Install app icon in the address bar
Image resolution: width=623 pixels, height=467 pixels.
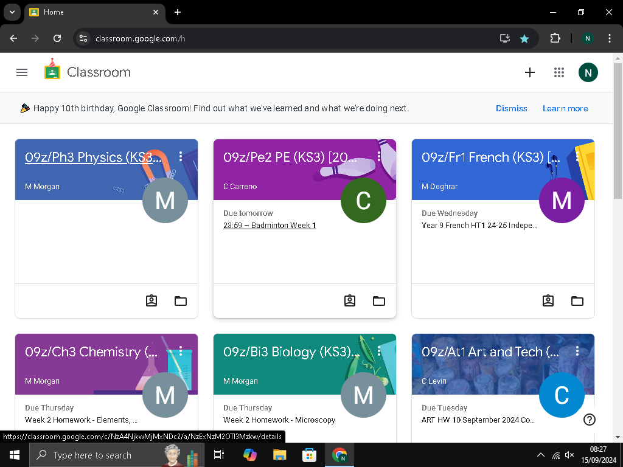(x=504, y=38)
